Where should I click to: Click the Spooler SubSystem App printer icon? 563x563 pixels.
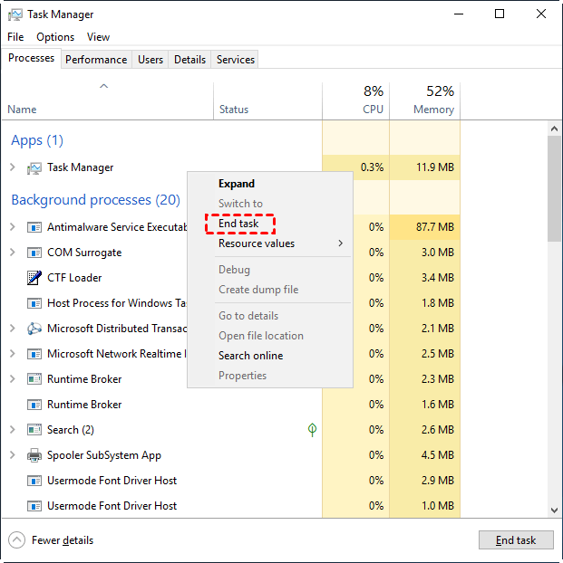tap(34, 455)
